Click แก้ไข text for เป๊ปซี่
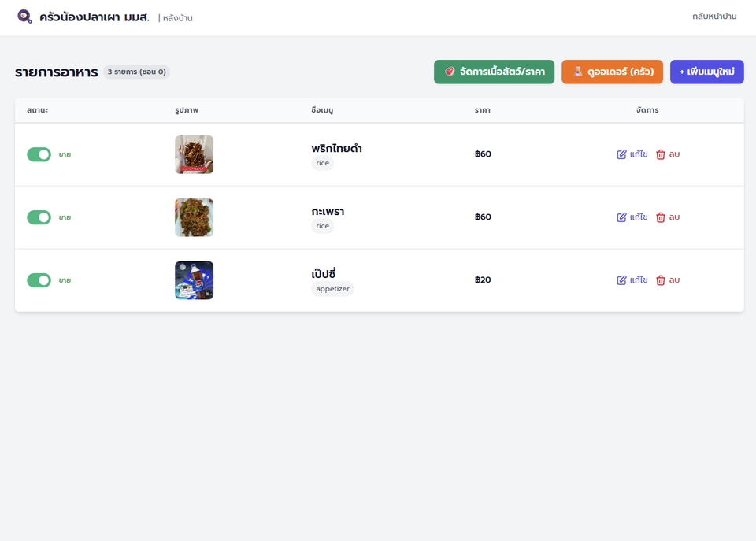This screenshot has width=756, height=541. click(x=639, y=280)
